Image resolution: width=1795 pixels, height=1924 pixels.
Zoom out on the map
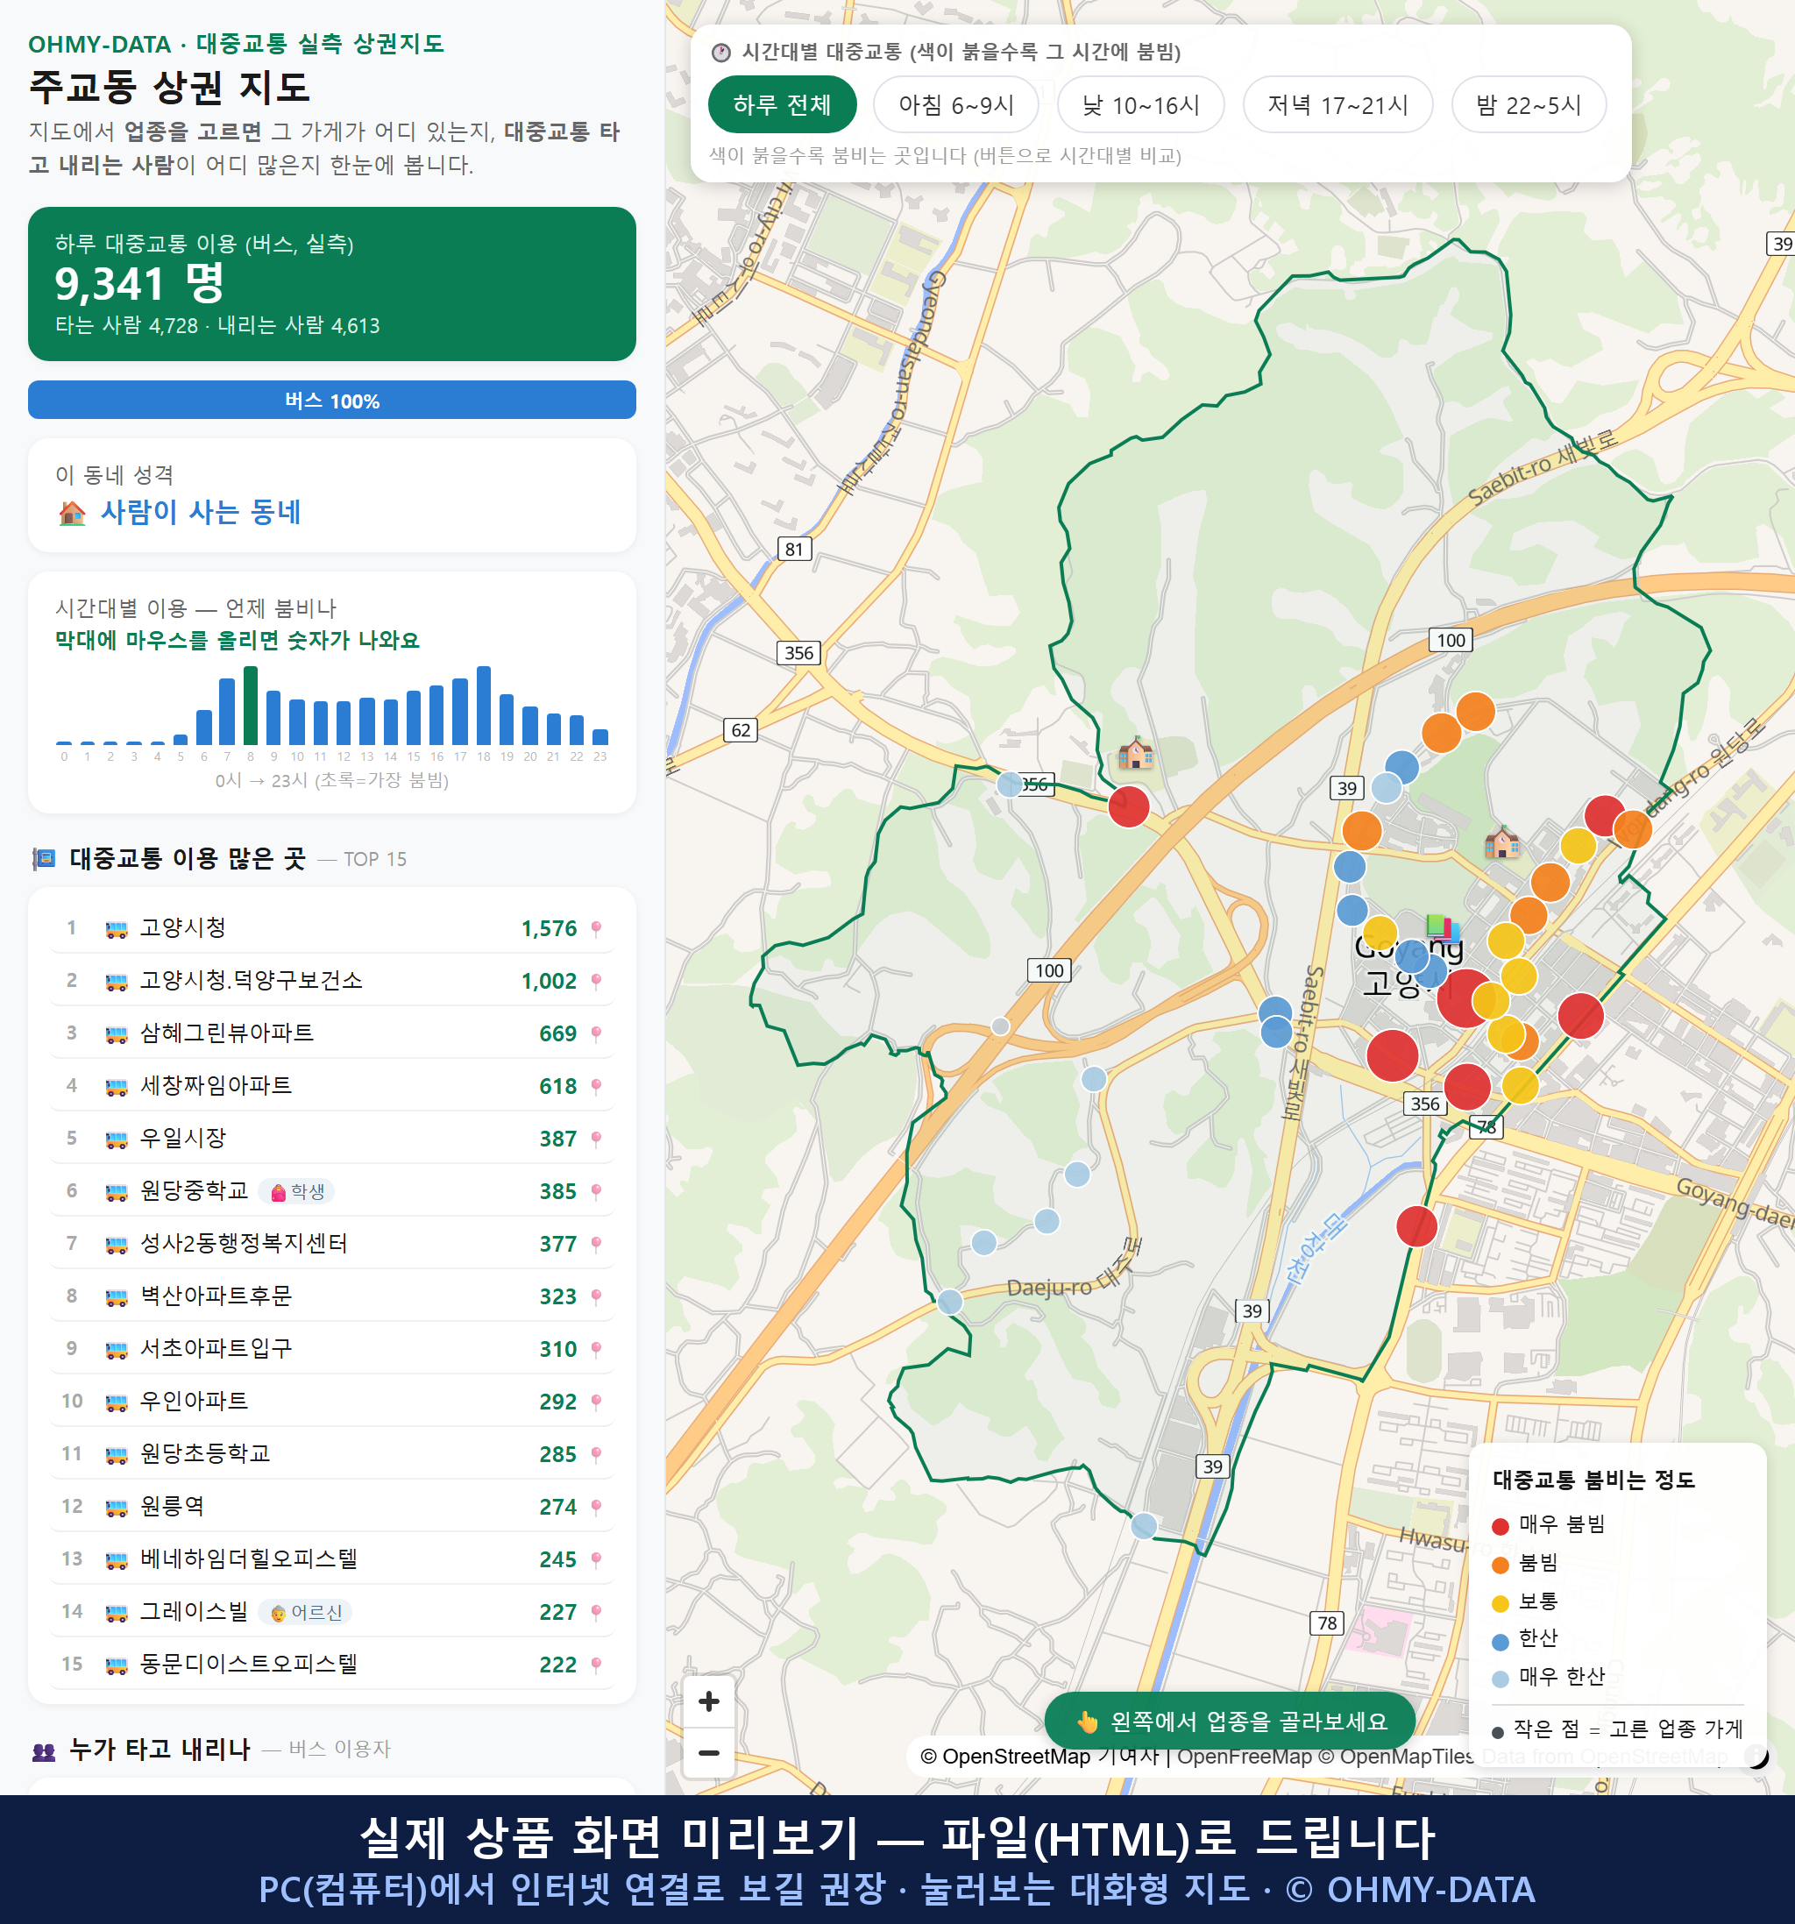708,1753
